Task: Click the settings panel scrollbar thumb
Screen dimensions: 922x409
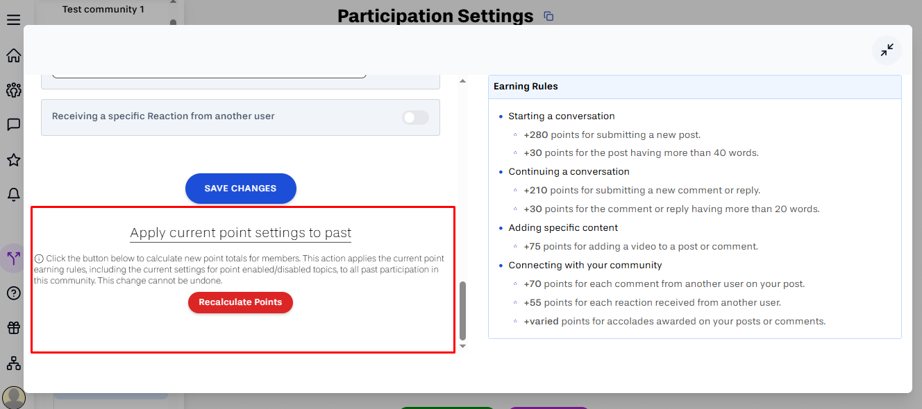Action: pos(463,310)
